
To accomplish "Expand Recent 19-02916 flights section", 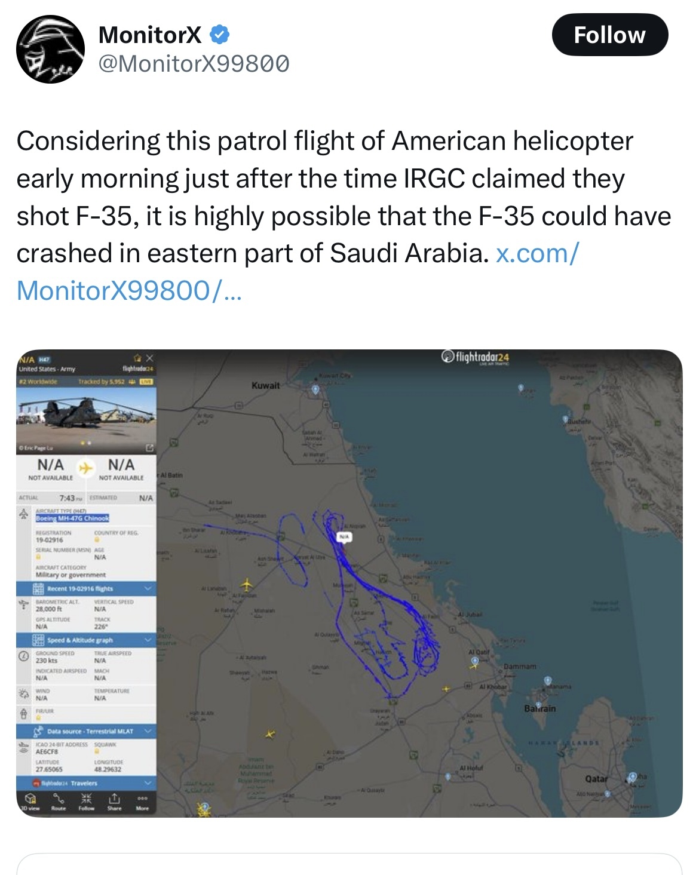I will pyautogui.click(x=87, y=588).
